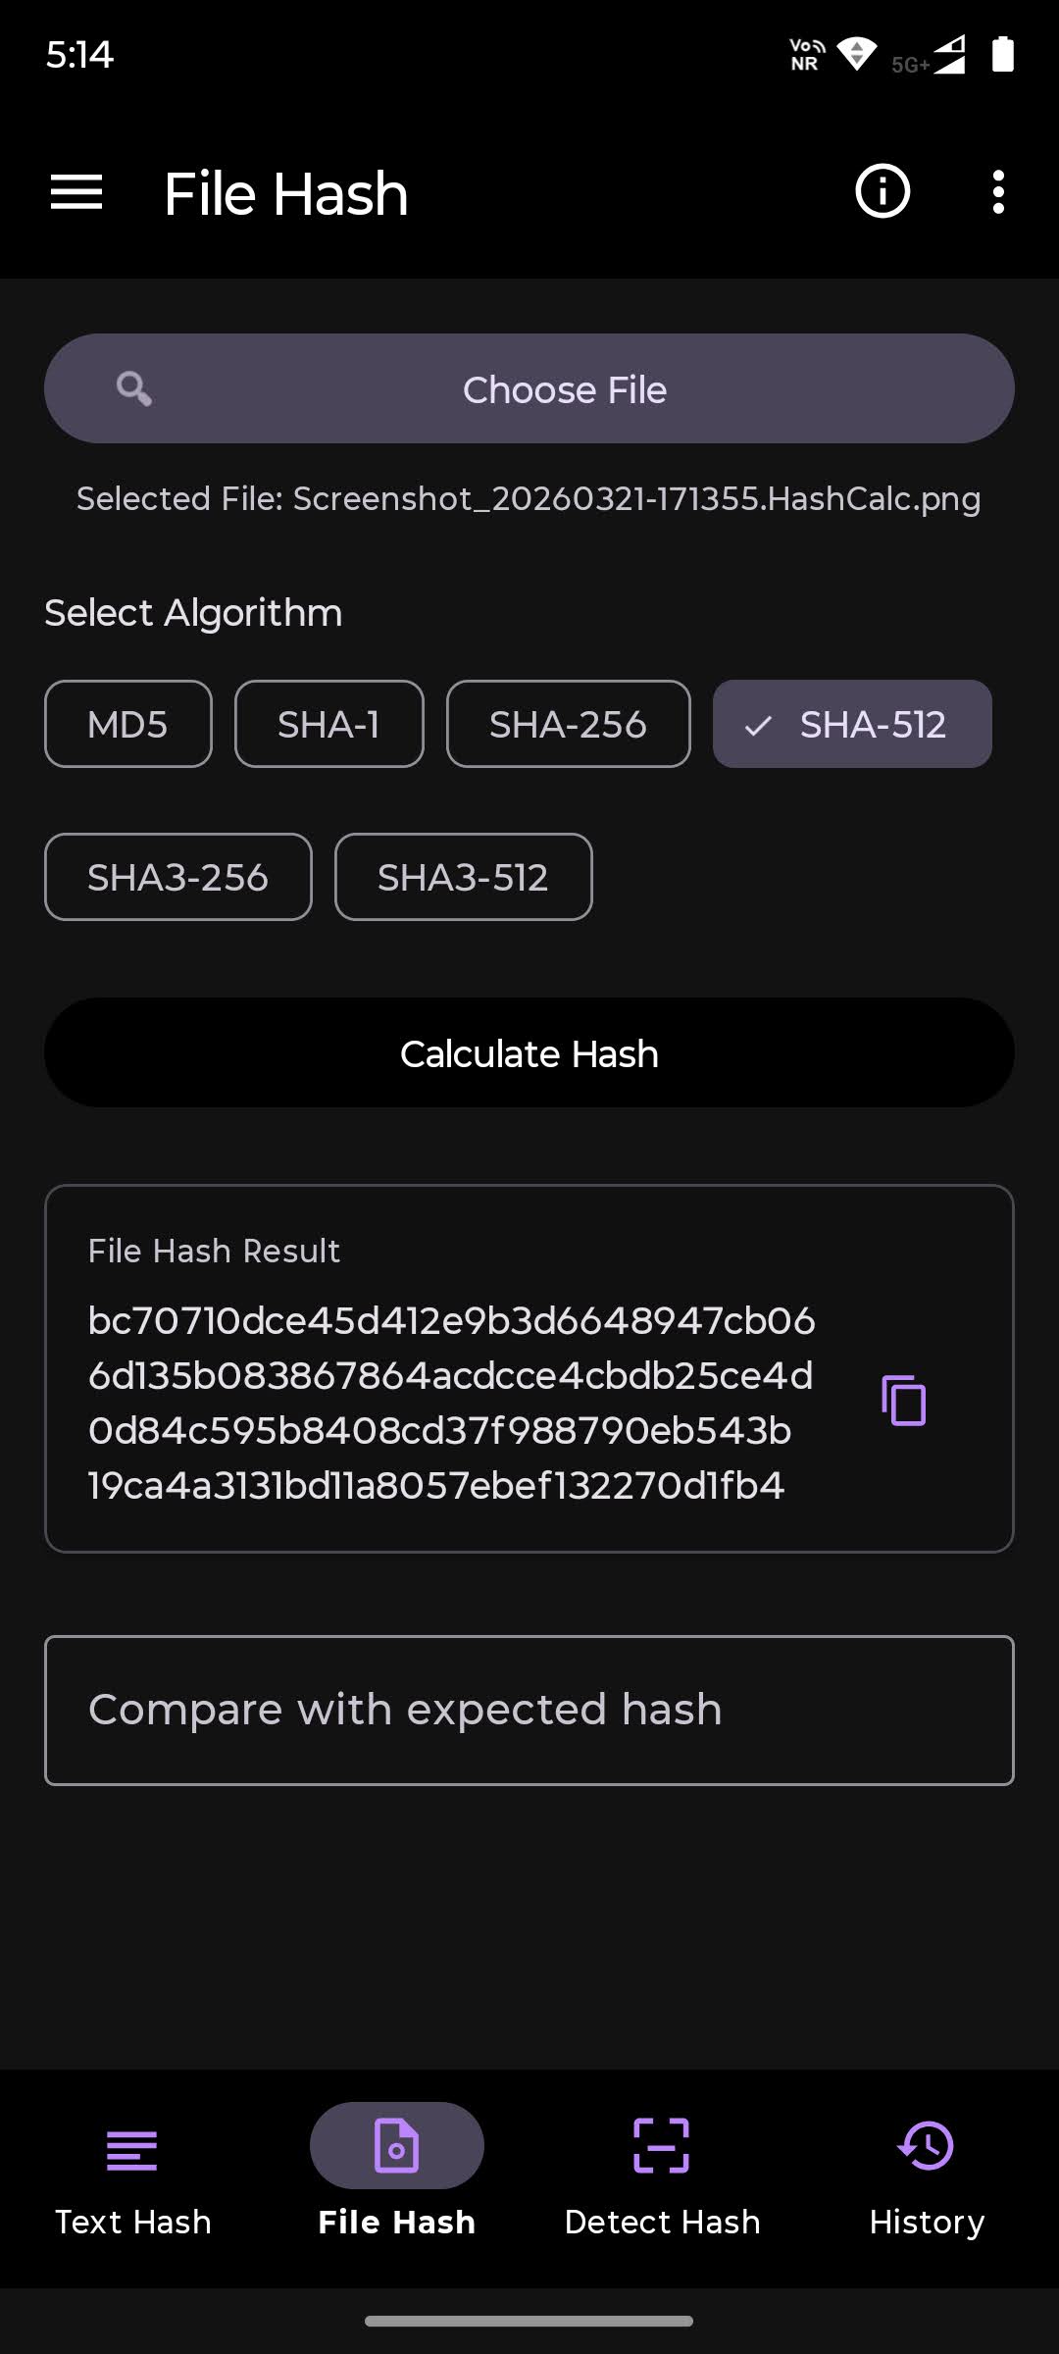Tap the Text Hash icon
Viewport: 1059px width, 2354px height.
(x=132, y=2149)
